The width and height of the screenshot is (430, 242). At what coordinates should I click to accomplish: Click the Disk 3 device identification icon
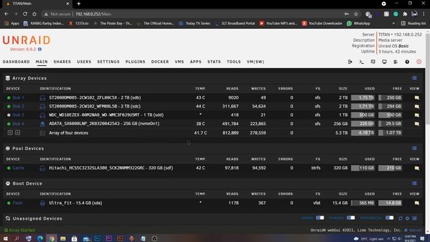[42, 115]
